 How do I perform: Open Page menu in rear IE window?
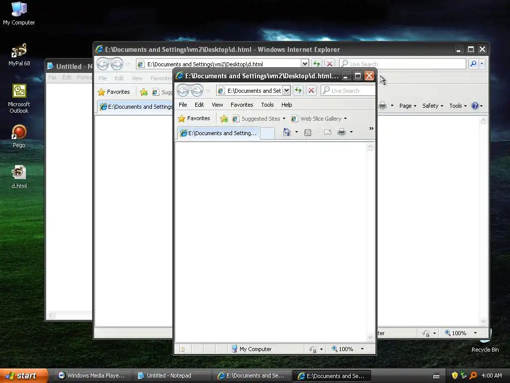pyautogui.click(x=407, y=106)
